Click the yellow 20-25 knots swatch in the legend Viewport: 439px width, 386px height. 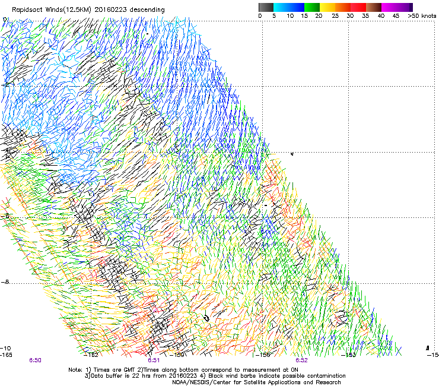point(327,7)
